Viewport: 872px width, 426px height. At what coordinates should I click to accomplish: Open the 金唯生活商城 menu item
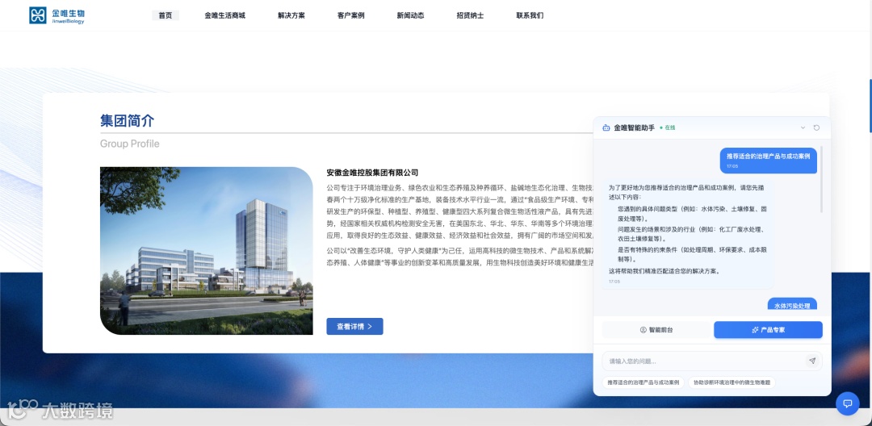[x=224, y=15]
